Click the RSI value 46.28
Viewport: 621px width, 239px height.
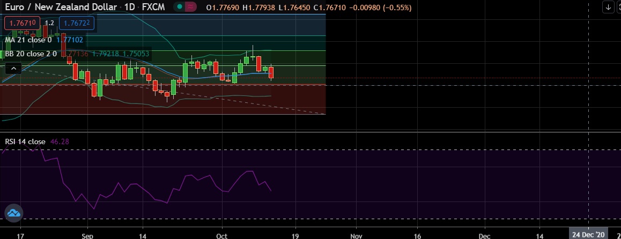click(60, 141)
